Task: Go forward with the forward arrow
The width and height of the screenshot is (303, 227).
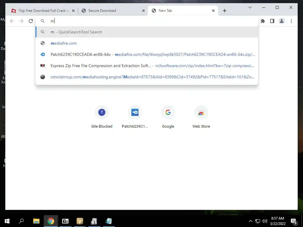Action: (x=21, y=21)
